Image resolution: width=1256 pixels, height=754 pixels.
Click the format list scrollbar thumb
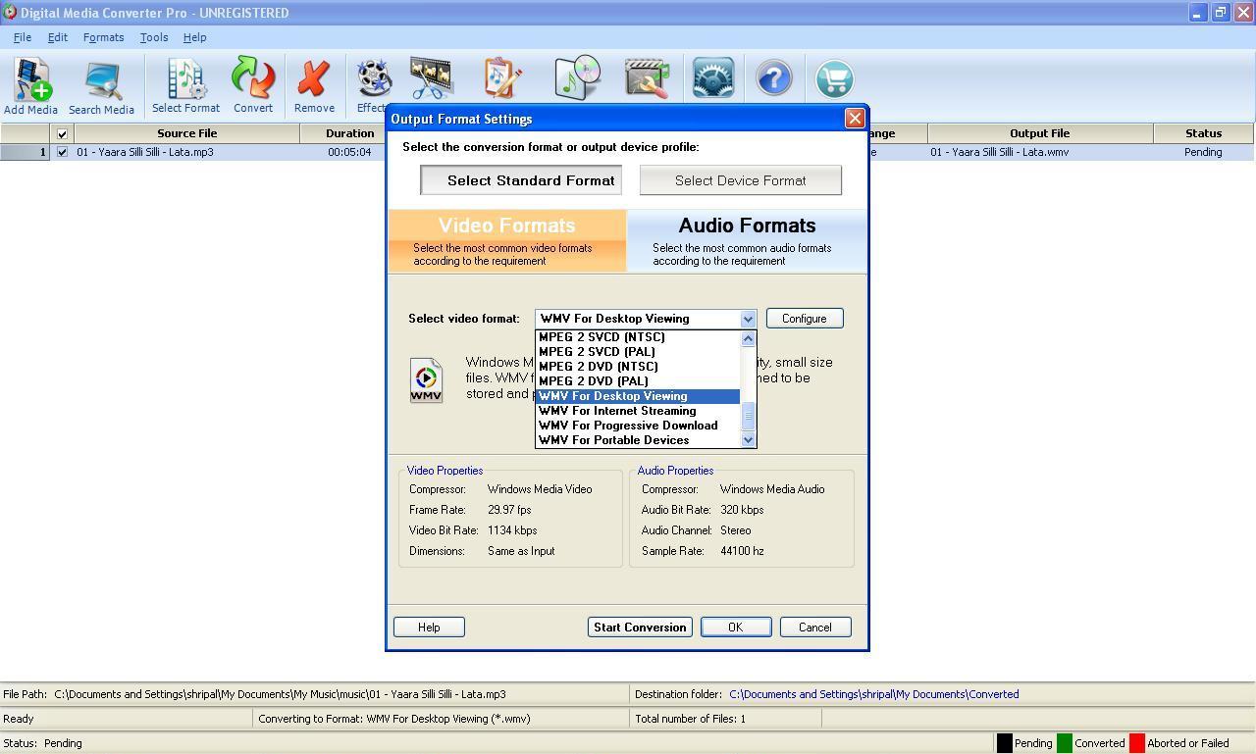748,415
